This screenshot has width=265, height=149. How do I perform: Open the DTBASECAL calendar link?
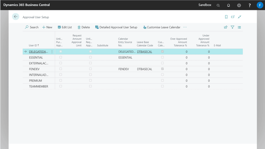pyautogui.click(x=144, y=51)
